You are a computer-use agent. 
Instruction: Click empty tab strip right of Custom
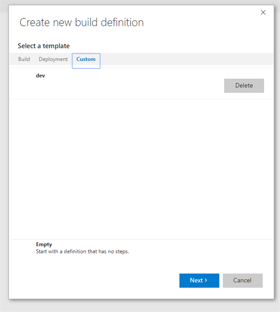pos(185,59)
